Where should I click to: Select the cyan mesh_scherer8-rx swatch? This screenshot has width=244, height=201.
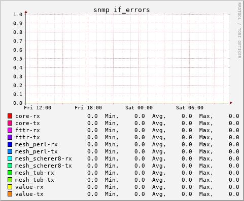(x=10, y=158)
